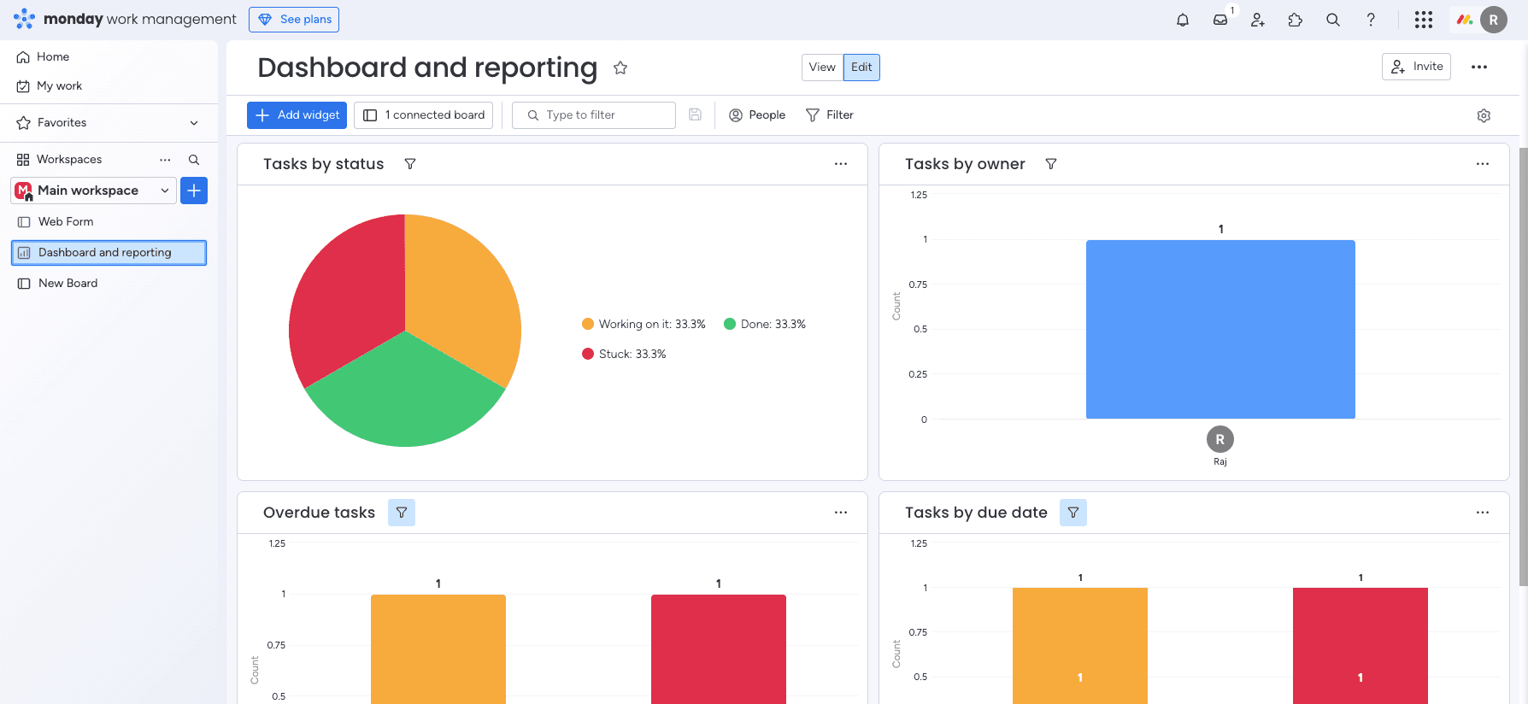Open the Filter dropdown in toolbar
The image size is (1528, 704).
830,115
